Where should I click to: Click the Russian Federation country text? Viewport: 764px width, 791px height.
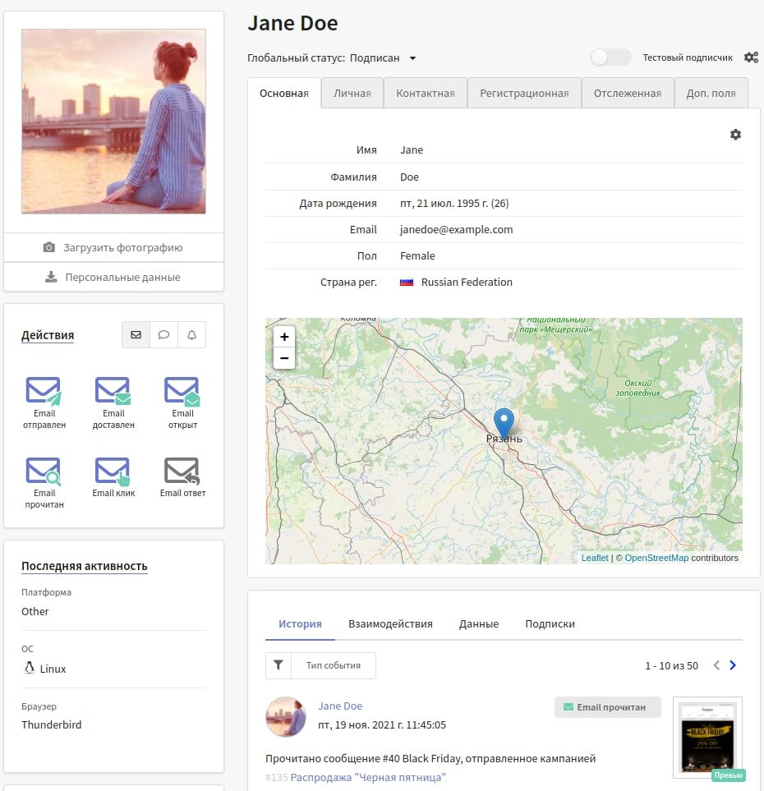click(467, 282)
